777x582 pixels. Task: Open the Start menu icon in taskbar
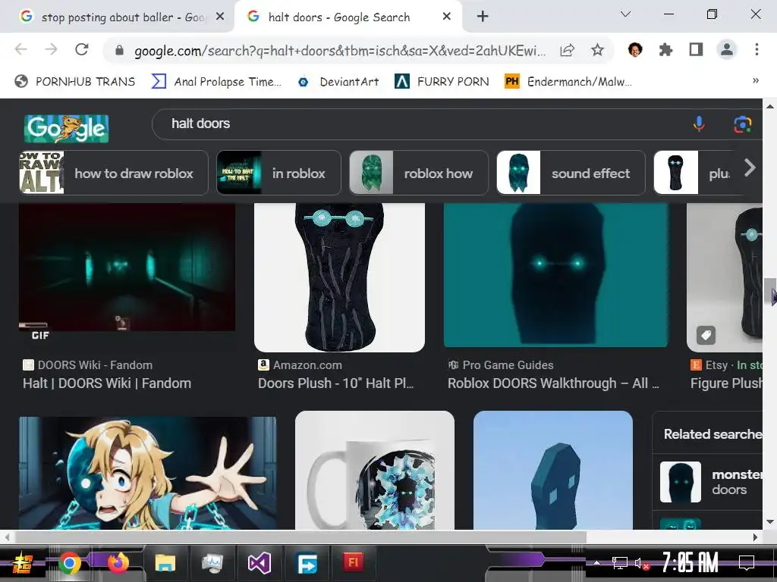point(22,563)
